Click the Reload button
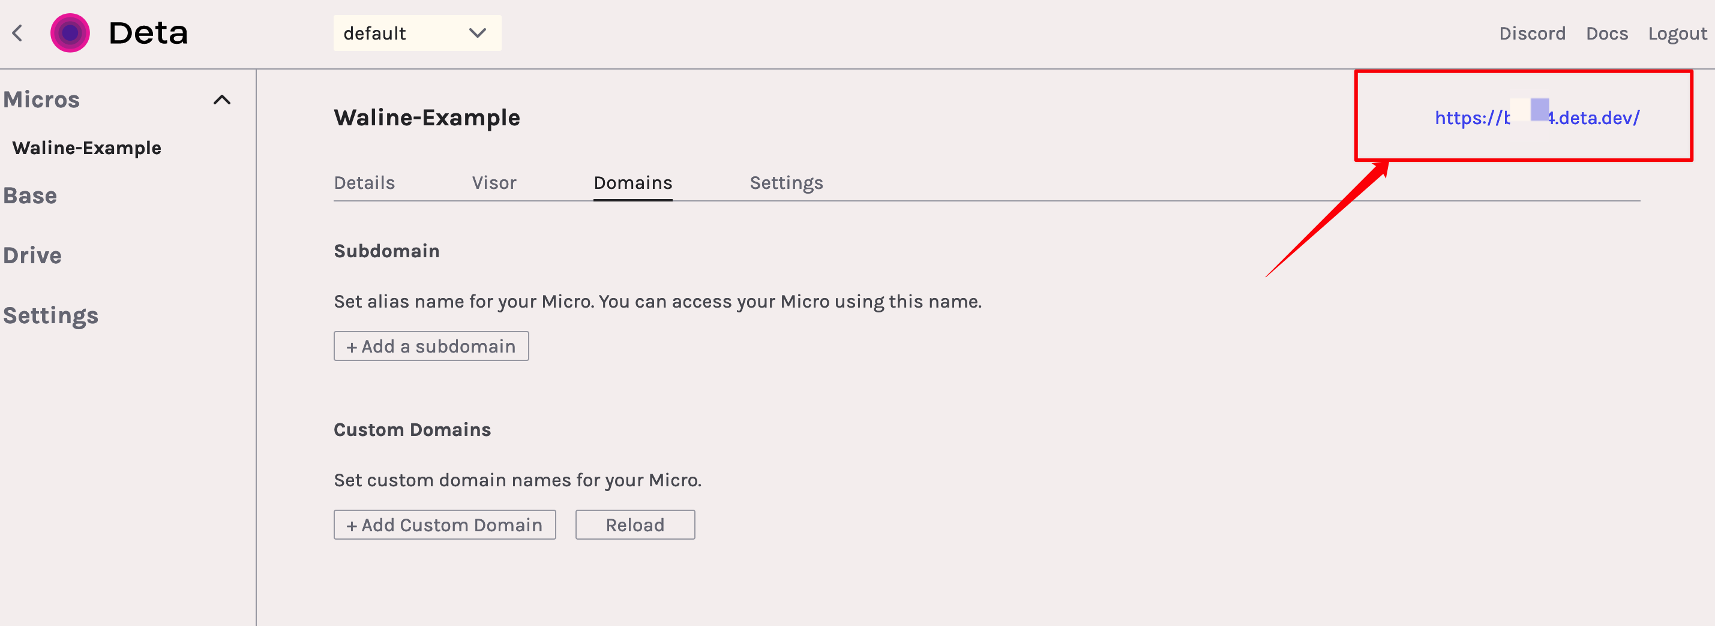Viewport: 1715px width, 626px height. click(635, 525)
